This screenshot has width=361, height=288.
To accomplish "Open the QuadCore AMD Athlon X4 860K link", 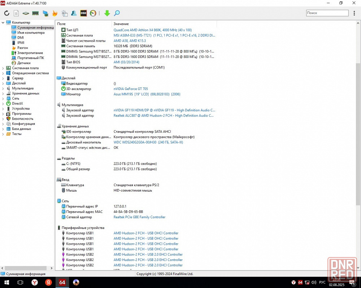I will click(153, 30).
